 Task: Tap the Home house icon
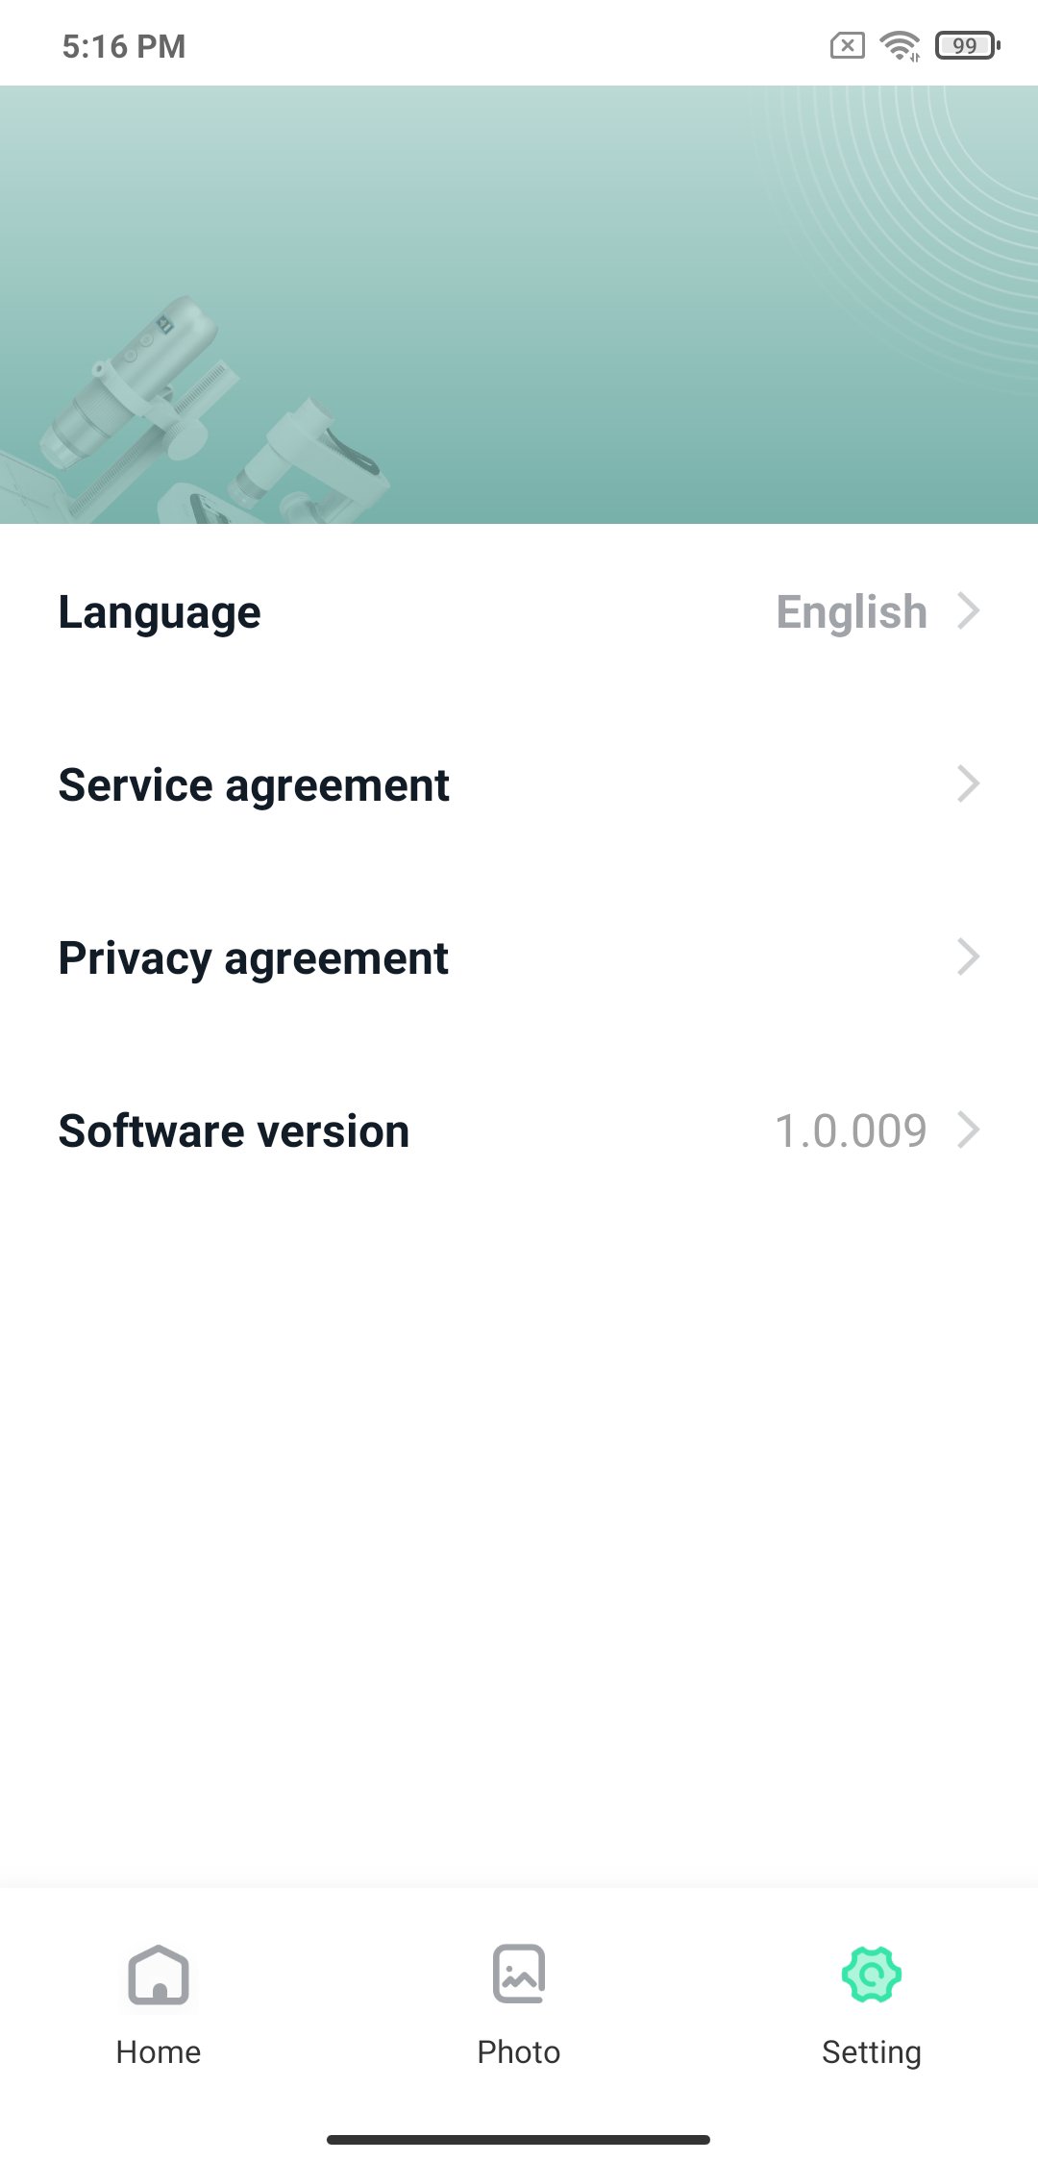click(x=159, y=1975)
